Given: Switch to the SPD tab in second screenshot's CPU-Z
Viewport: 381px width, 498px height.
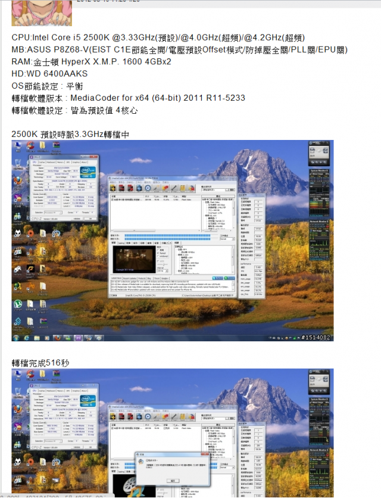Looking at the screenshot, I should pos(68,391).
